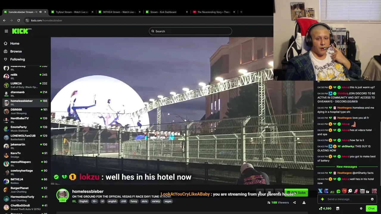Open the hamburger sidebar menu
The height and width of the screenshot is (214, 381).
click(6, 31)
